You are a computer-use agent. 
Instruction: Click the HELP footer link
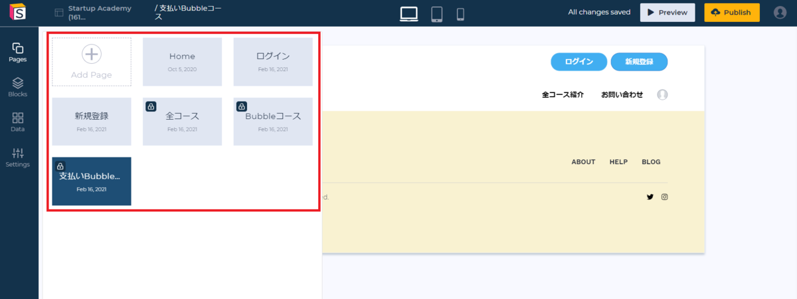point(619,162)
